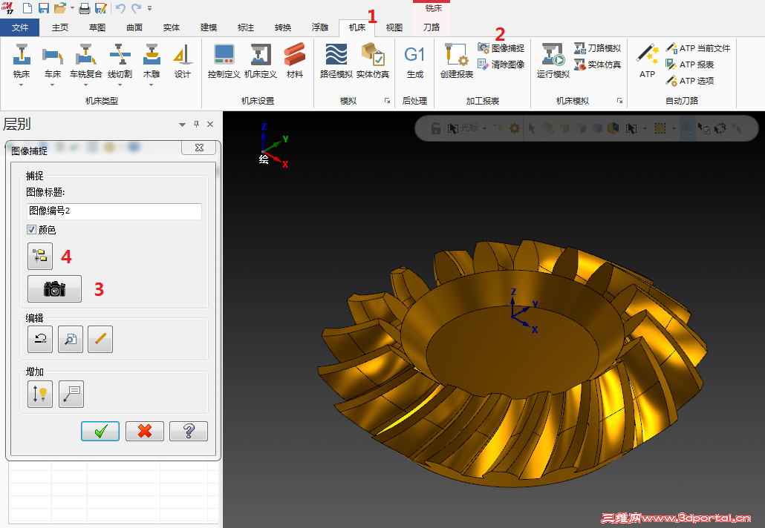Select 刀路模拟 in machine simulation group
Screen dimensions: 765x528
(598, 48)
